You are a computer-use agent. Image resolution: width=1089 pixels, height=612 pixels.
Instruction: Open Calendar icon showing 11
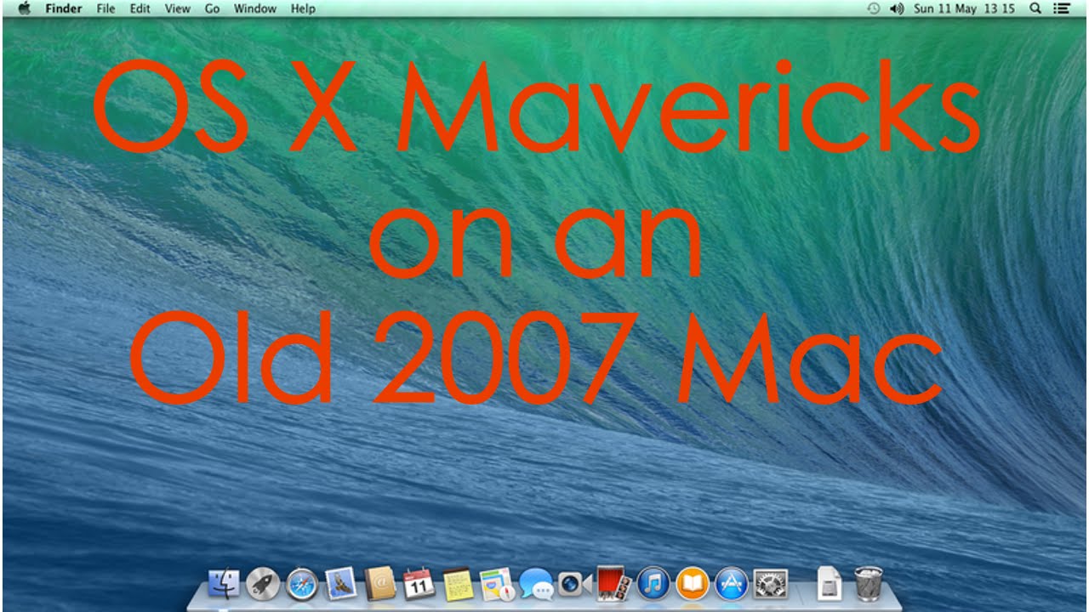pyautogui.click(x=419, y=584)
